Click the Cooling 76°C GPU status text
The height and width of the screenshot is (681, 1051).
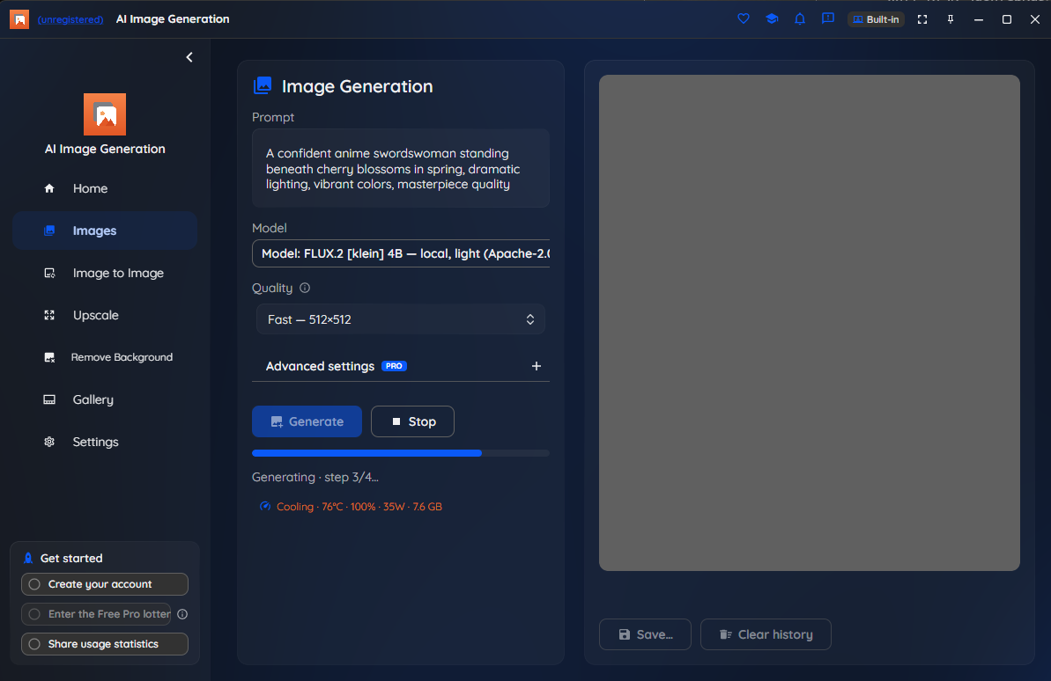(x=359, y=507)
